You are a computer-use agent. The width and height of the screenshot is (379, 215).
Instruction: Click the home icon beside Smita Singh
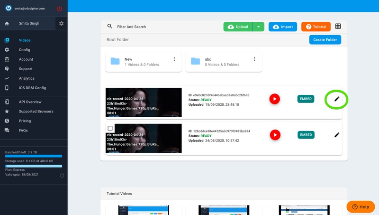pyautogui.click(x=7, y=23)
